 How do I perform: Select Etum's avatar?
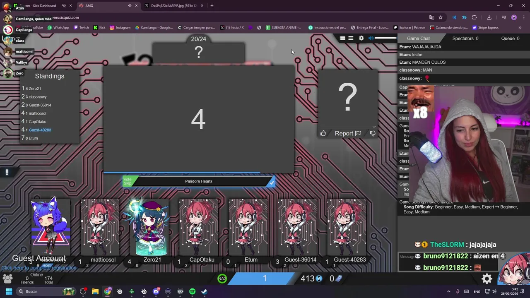(248, 228)
